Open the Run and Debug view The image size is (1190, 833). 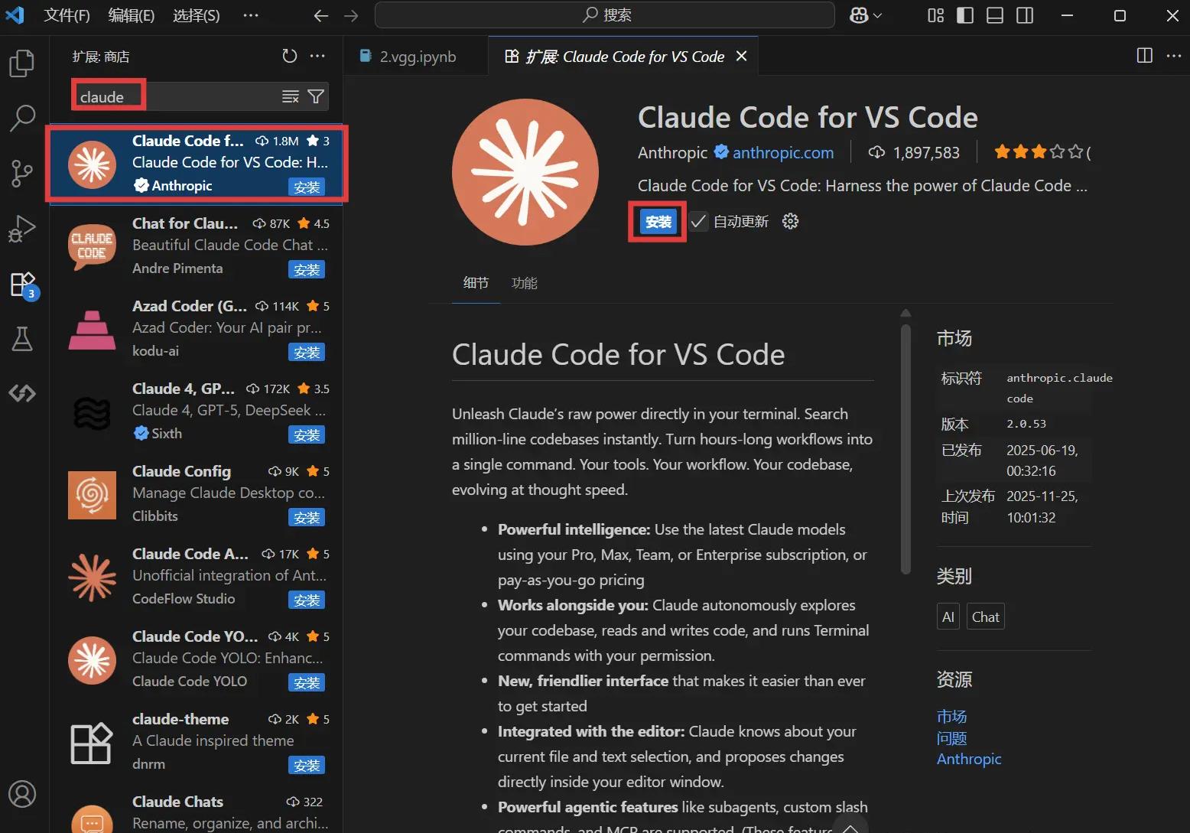pos(21,228)
